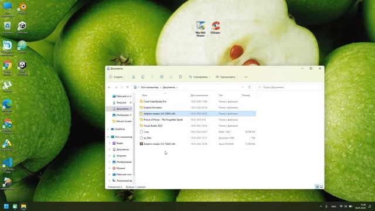Select Light Alloy desktop shortcut

click(8, 145)
